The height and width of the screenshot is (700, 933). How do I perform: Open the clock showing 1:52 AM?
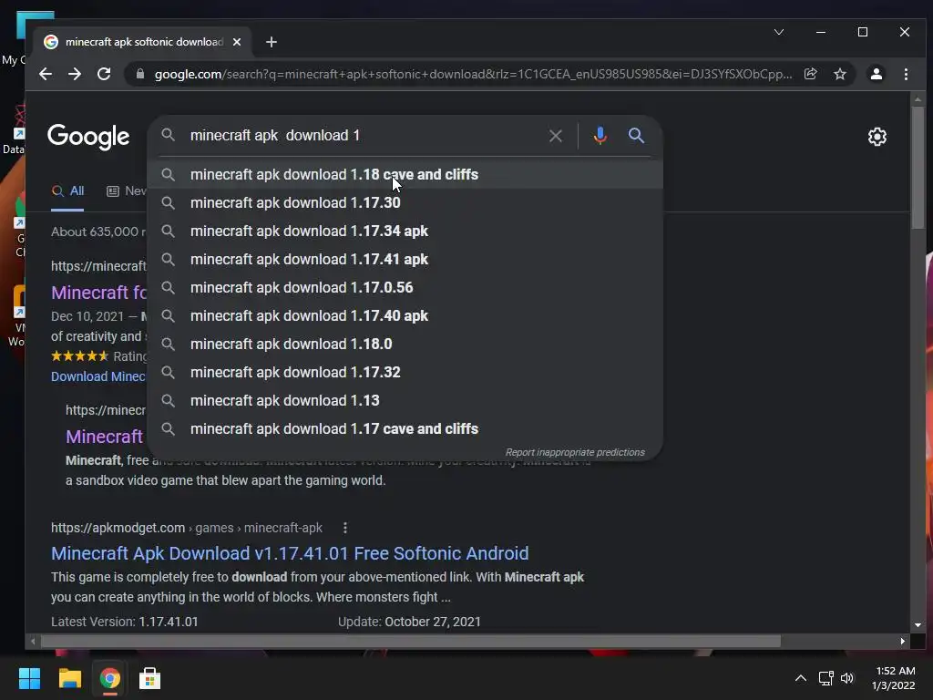[x=894, y=678]
